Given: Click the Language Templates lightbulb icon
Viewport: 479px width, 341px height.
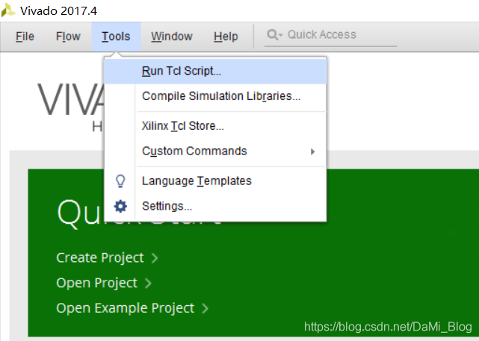Looking at the screenshot, I should (120, 181).
